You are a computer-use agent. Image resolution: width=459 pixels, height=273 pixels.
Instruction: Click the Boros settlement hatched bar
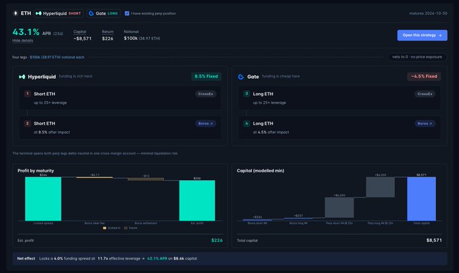coord(146,179)
